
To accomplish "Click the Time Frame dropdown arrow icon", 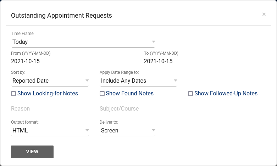I will (153, 41).
